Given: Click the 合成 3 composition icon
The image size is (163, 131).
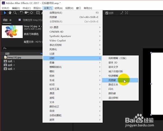Looking at the screenshot, I should pyautogui.click(x=5, y=69).
